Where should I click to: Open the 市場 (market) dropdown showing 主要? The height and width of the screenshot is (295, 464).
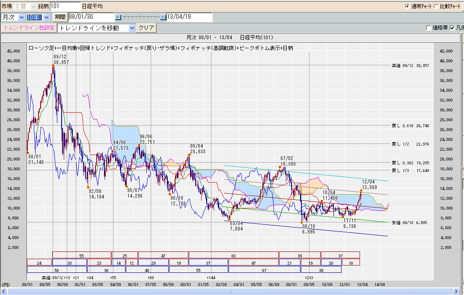click(x=25, y=6)
